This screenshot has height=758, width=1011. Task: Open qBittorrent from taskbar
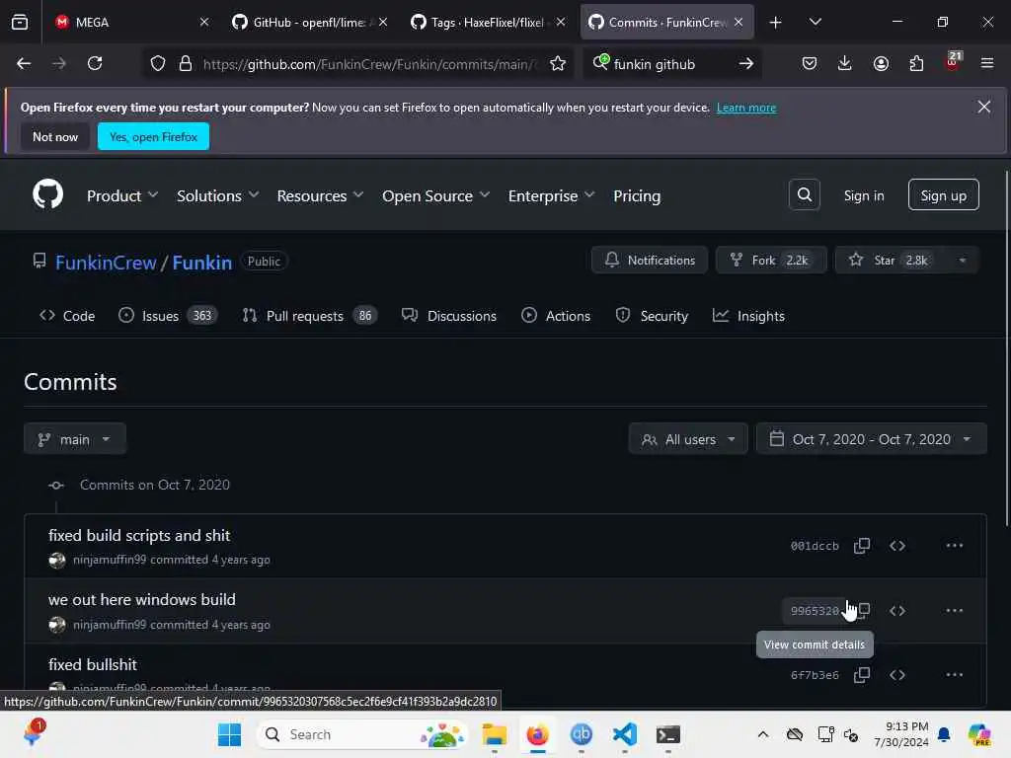581,734
